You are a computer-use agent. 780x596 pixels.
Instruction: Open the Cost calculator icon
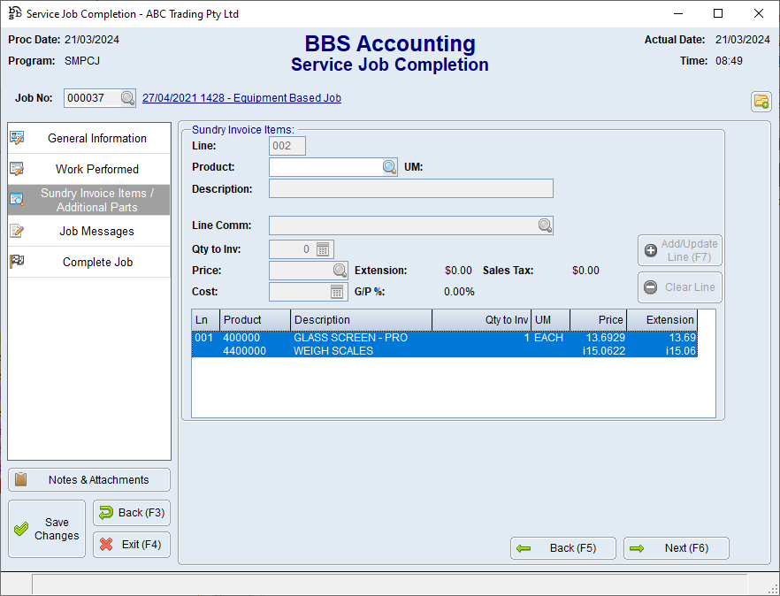pos(338,292)
